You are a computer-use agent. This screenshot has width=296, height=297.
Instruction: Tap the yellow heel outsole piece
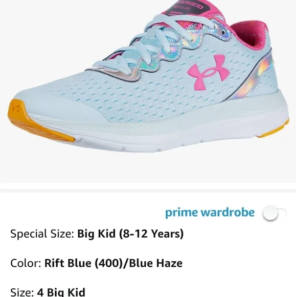[274, 130]
